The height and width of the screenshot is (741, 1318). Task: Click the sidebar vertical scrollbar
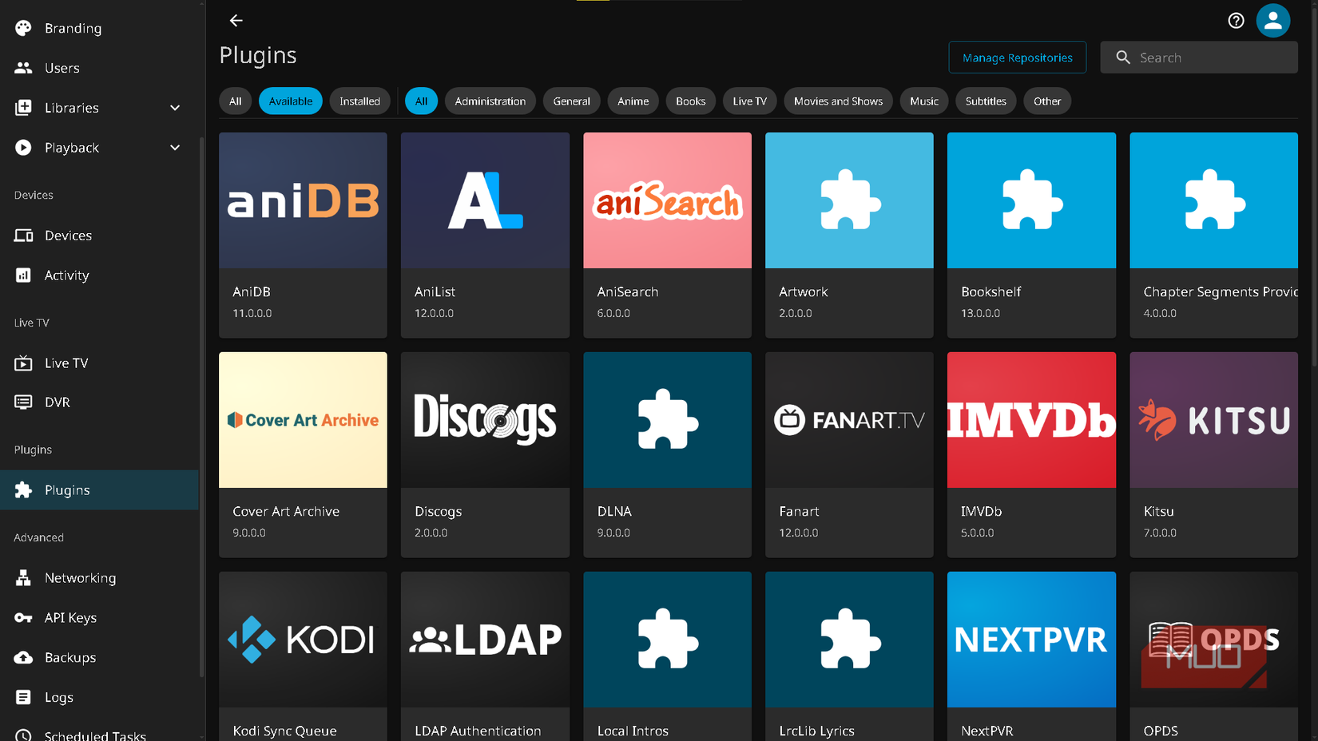[x=202, y=407]
